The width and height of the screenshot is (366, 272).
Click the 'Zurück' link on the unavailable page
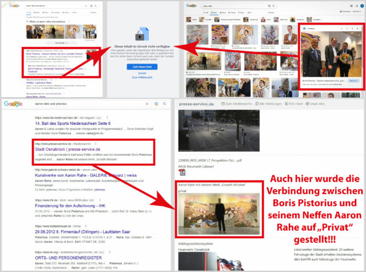click(x=142, y=73)
